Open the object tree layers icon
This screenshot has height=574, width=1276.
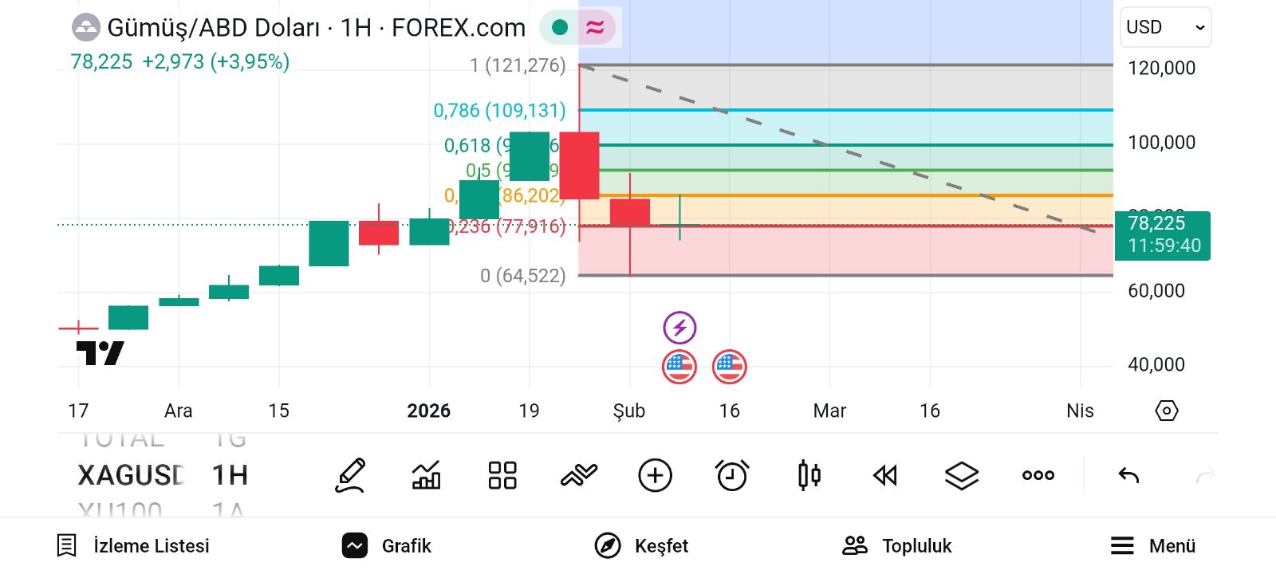pos(961,475)
